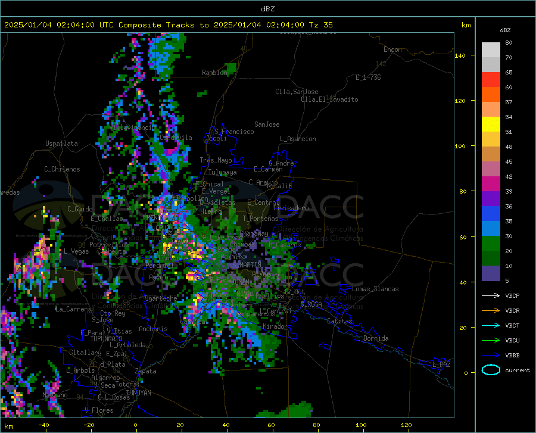Click the 'S_Francisco' place label
Viewport: 536px width, 433px height.
tap(234, 132)
